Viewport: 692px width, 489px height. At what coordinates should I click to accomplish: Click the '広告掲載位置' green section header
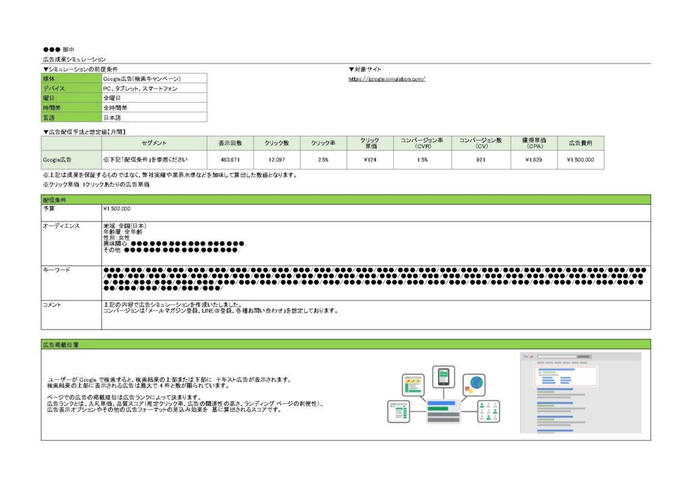coord(346,344)
